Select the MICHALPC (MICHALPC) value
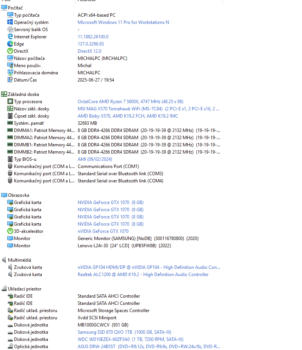This screenshot has height=350, width=302. 102,58
